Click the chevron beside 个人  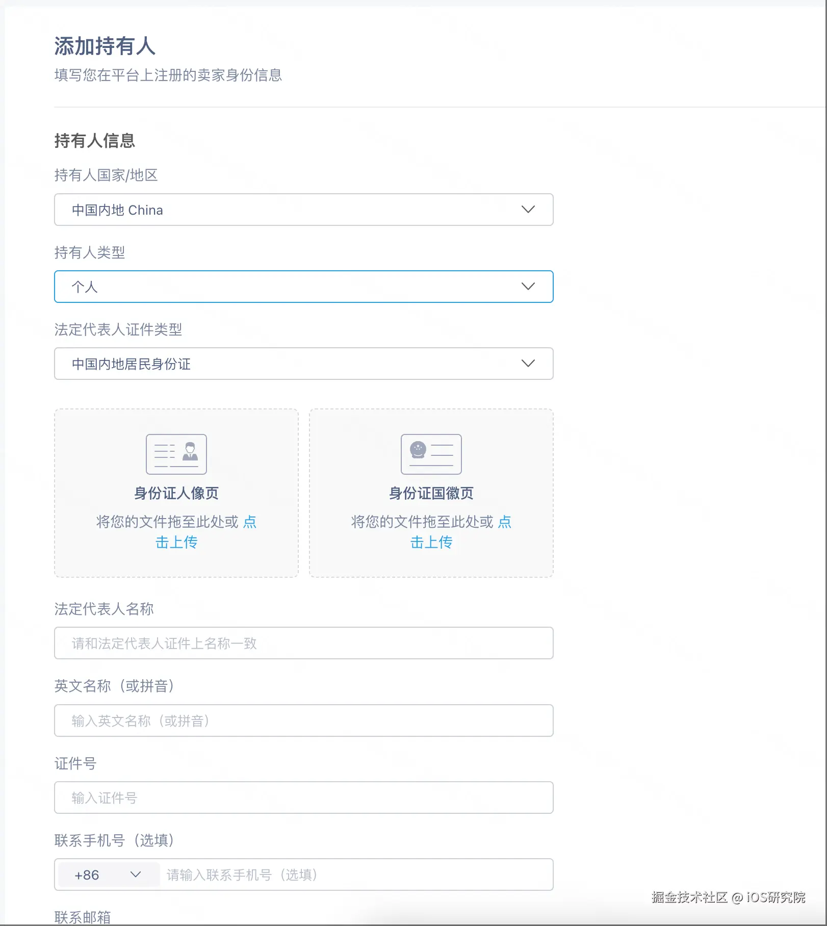pos(528,287)
